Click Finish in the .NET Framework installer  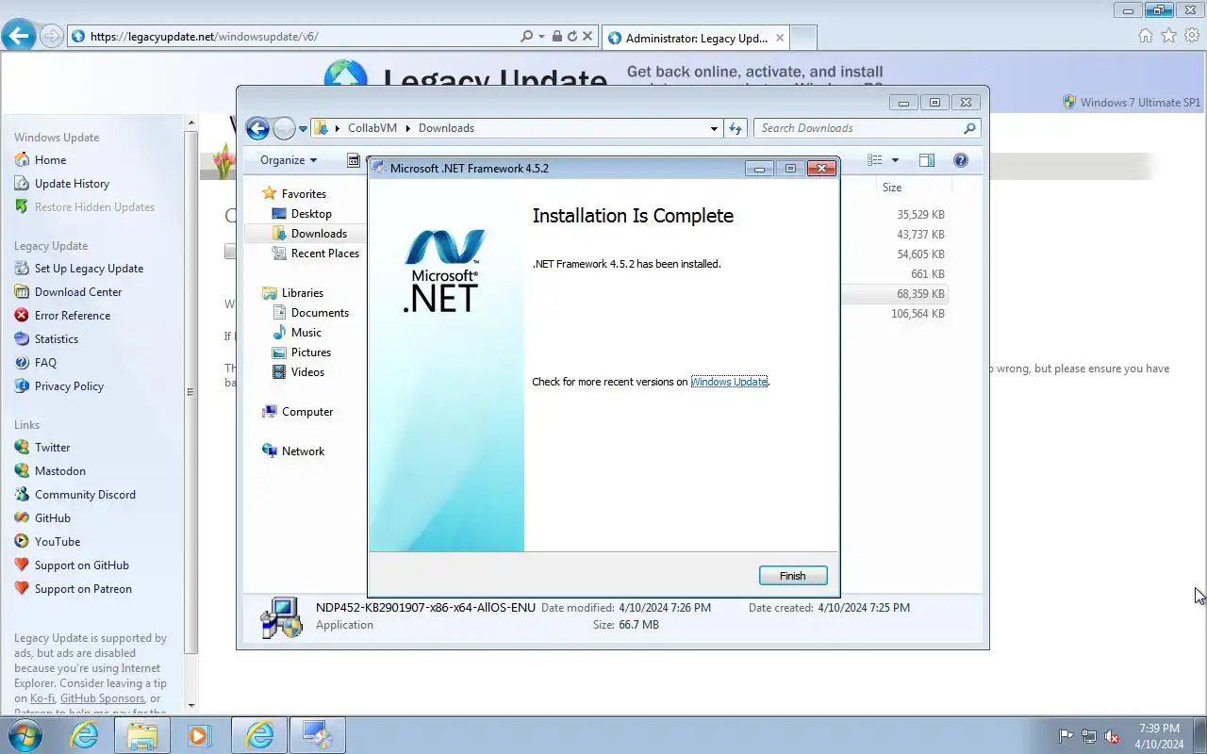click(x=793, y=576)
